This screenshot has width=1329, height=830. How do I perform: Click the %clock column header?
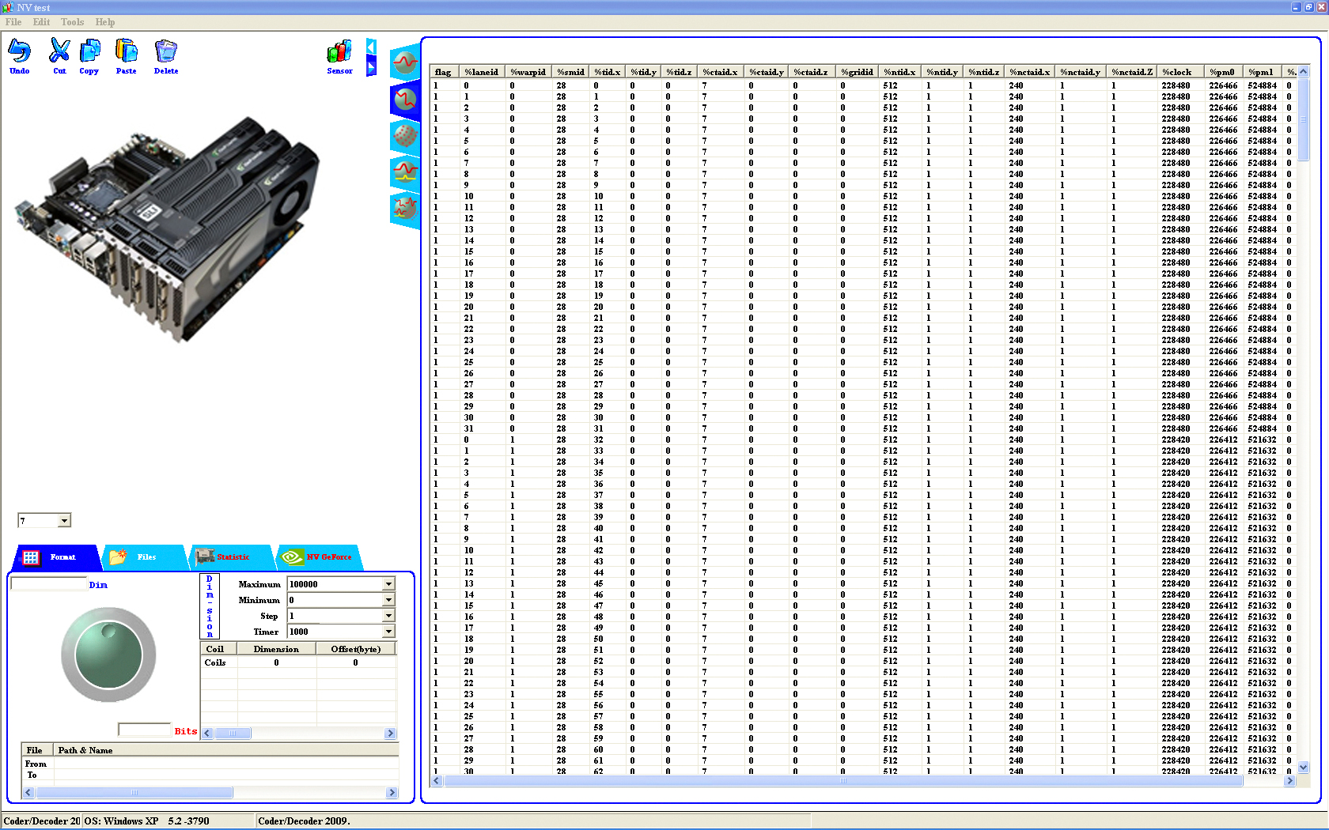coord(1176,72)
